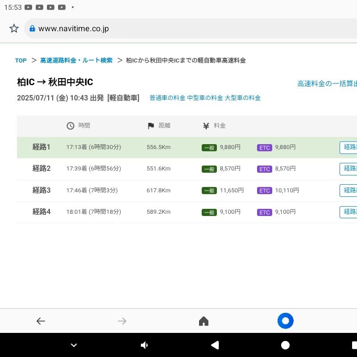Click ETC badge in 経路1 row

click(264, 148)
